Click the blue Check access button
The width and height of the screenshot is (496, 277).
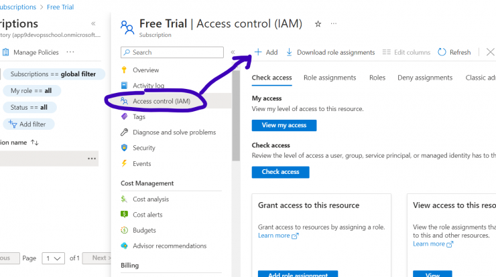coord(281,172)
